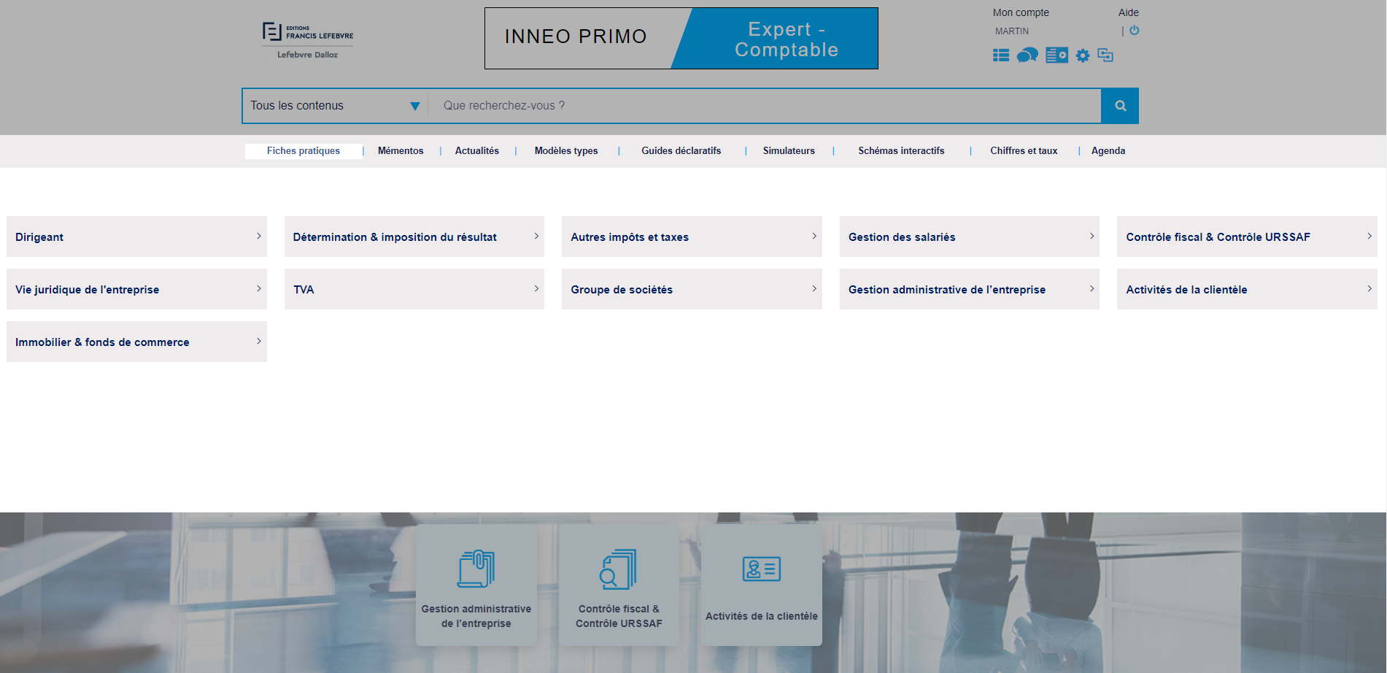Expand Vie juridique de l'entreprise chevron
Image resolution: width=1387 pixels, height=673 pixels.
click(x=259, y=288)
